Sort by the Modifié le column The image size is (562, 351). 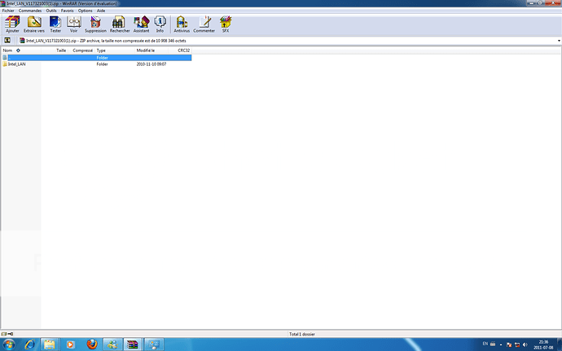point(146,50)
